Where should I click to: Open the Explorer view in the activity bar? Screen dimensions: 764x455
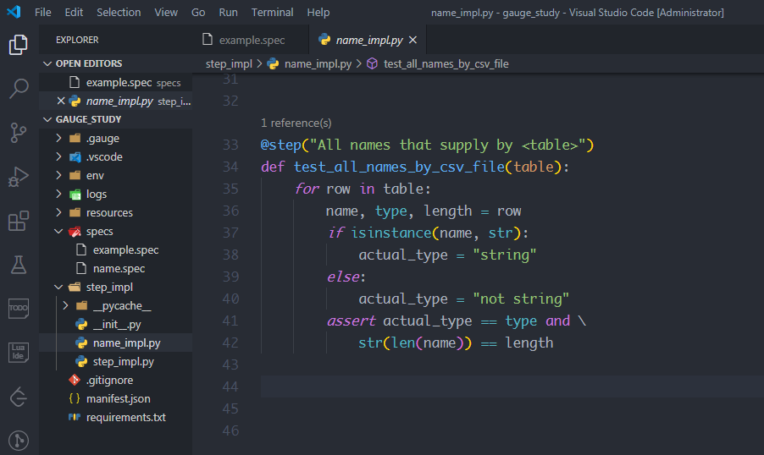tap(19, 45)
